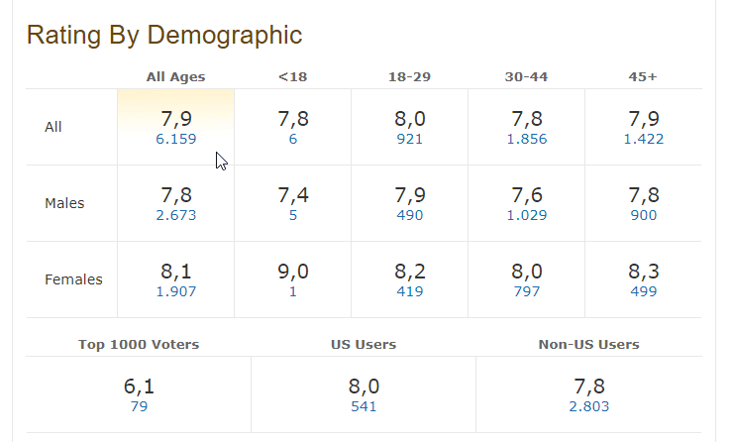Select the 499 votes link for Females 45+
Image resolution: width=731 pixels, height=442 pixels.
point(643,292)
